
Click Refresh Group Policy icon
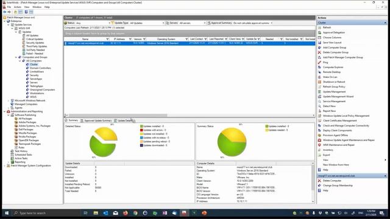319,86
